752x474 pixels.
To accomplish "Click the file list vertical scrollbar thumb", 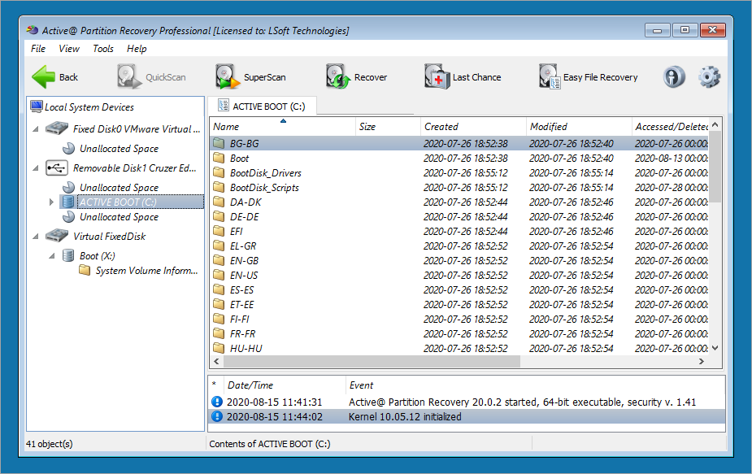I will 715,167.
